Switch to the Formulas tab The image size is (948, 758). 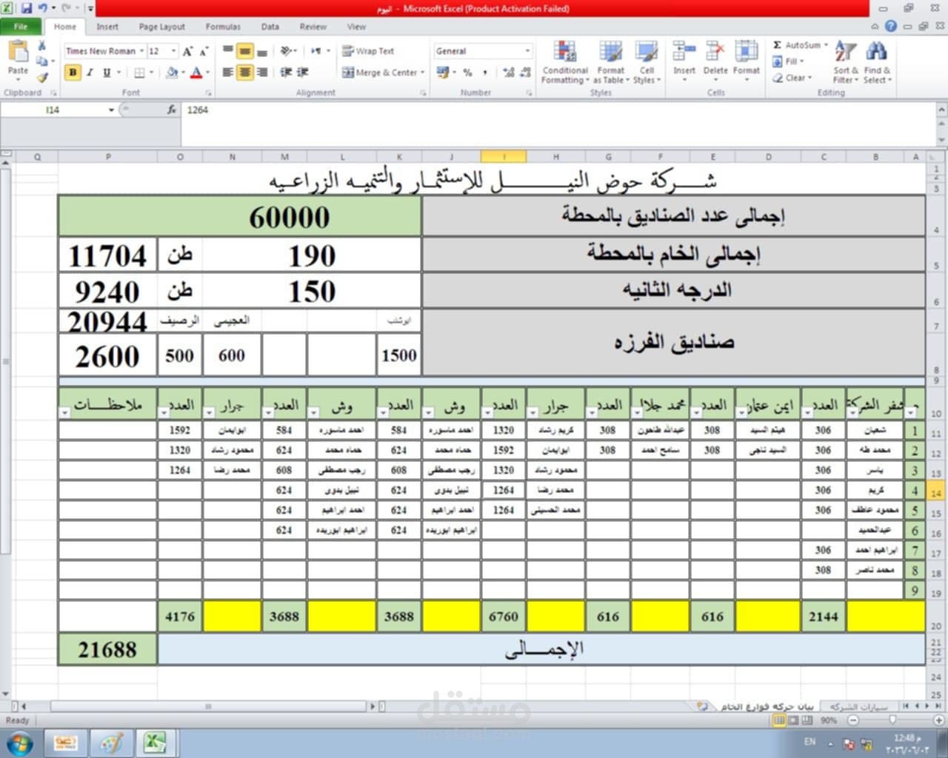223,27
